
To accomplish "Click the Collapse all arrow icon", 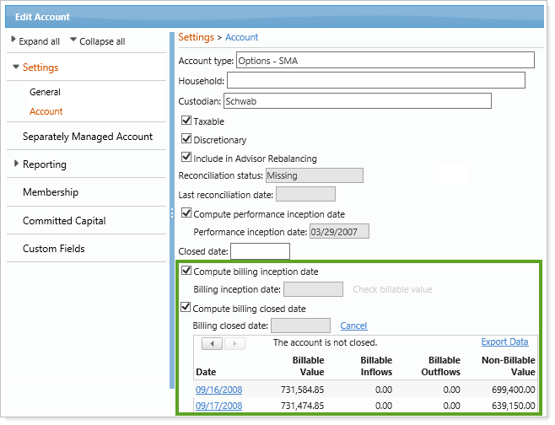I will [x=73, y=40].
